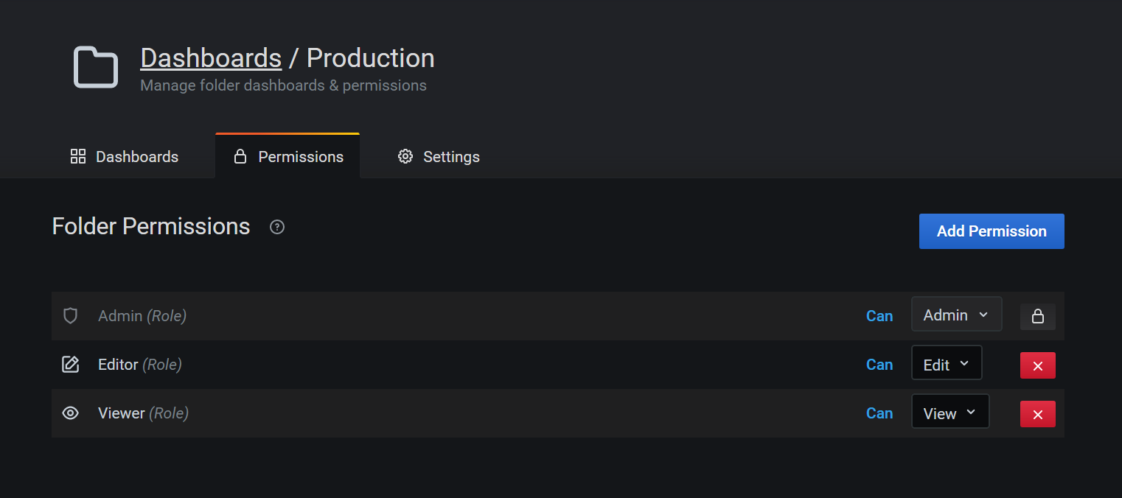Click the Editor (Role) row label
This screenshot has height=498, width=1122.
pos(140,365)
